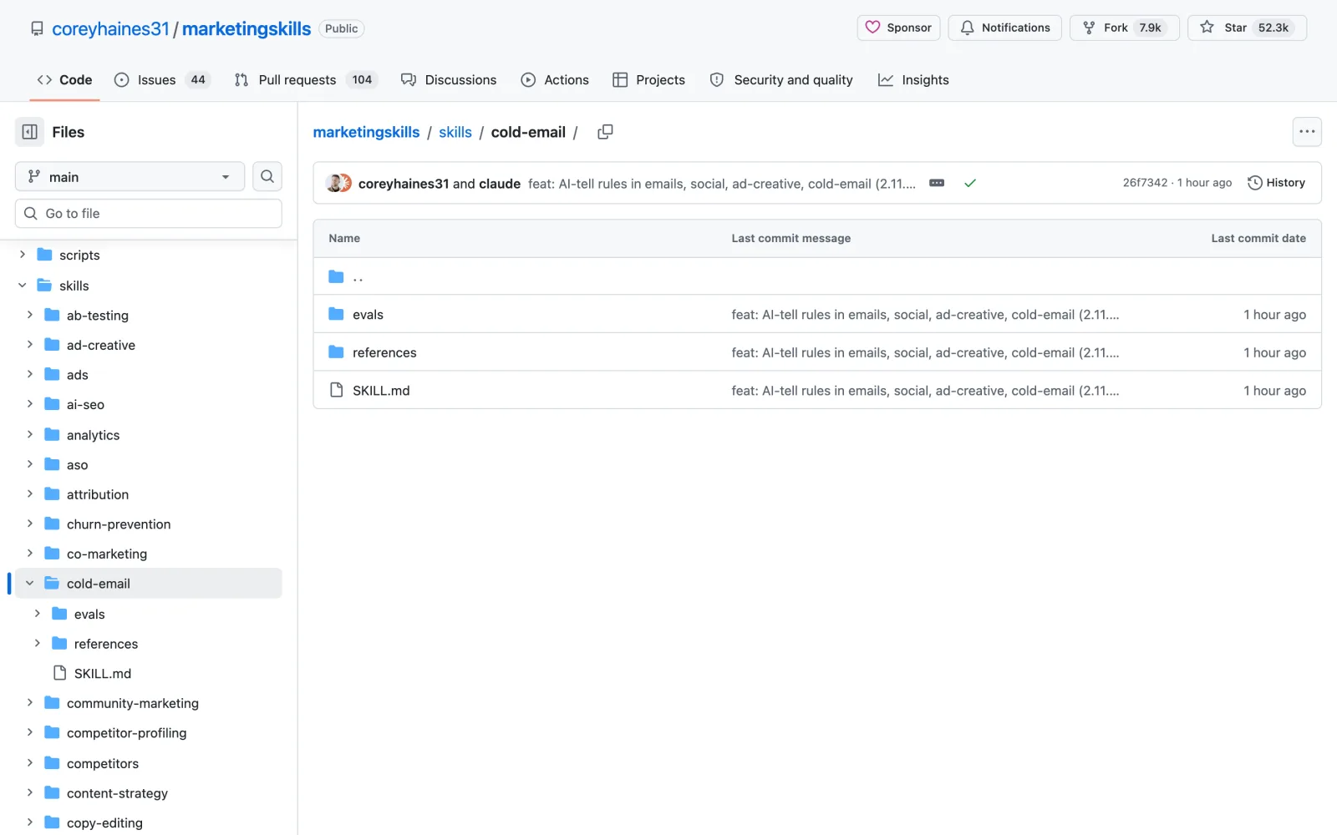Open the main branch dropdown
Viewport: 1337px width, 835px height.
coord(130,176)
